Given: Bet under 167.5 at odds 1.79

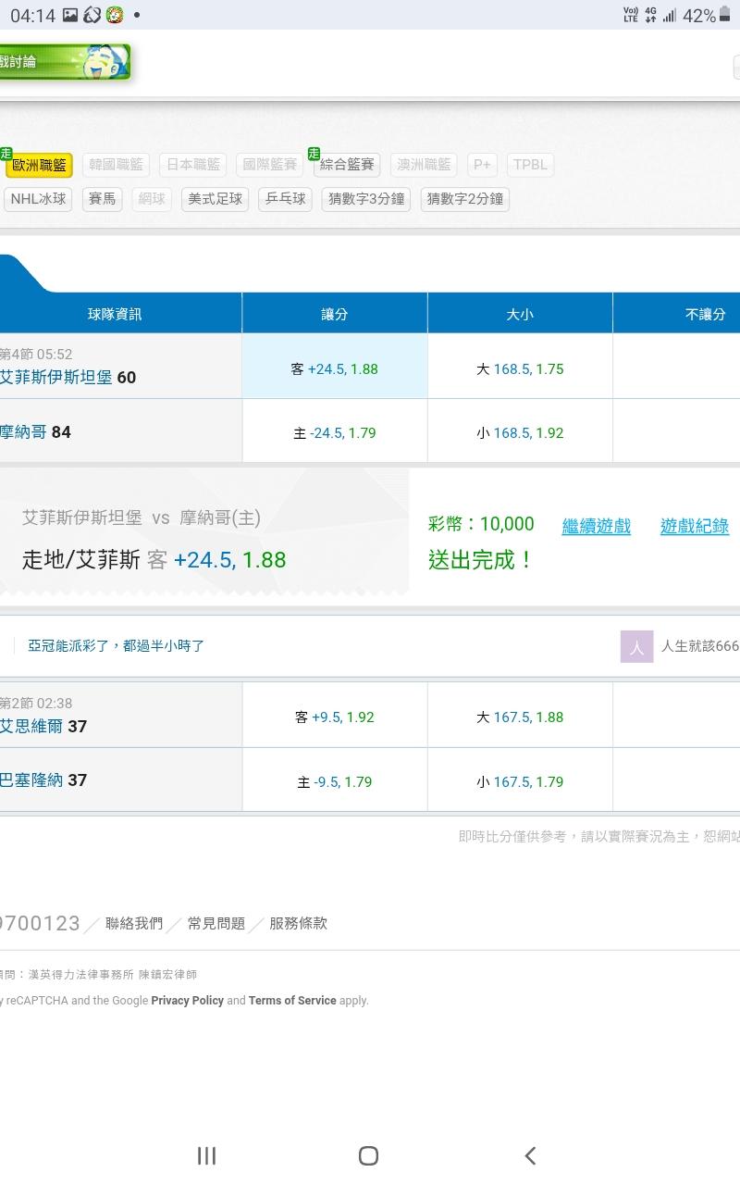Looking at the screenshot, I should (x=519, y=781).
